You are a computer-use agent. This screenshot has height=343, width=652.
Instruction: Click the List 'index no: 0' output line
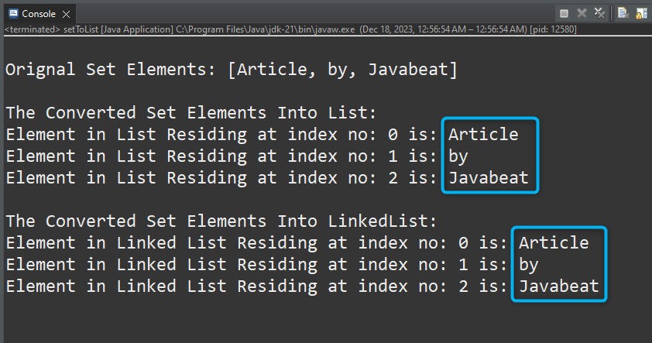[262, 135]
